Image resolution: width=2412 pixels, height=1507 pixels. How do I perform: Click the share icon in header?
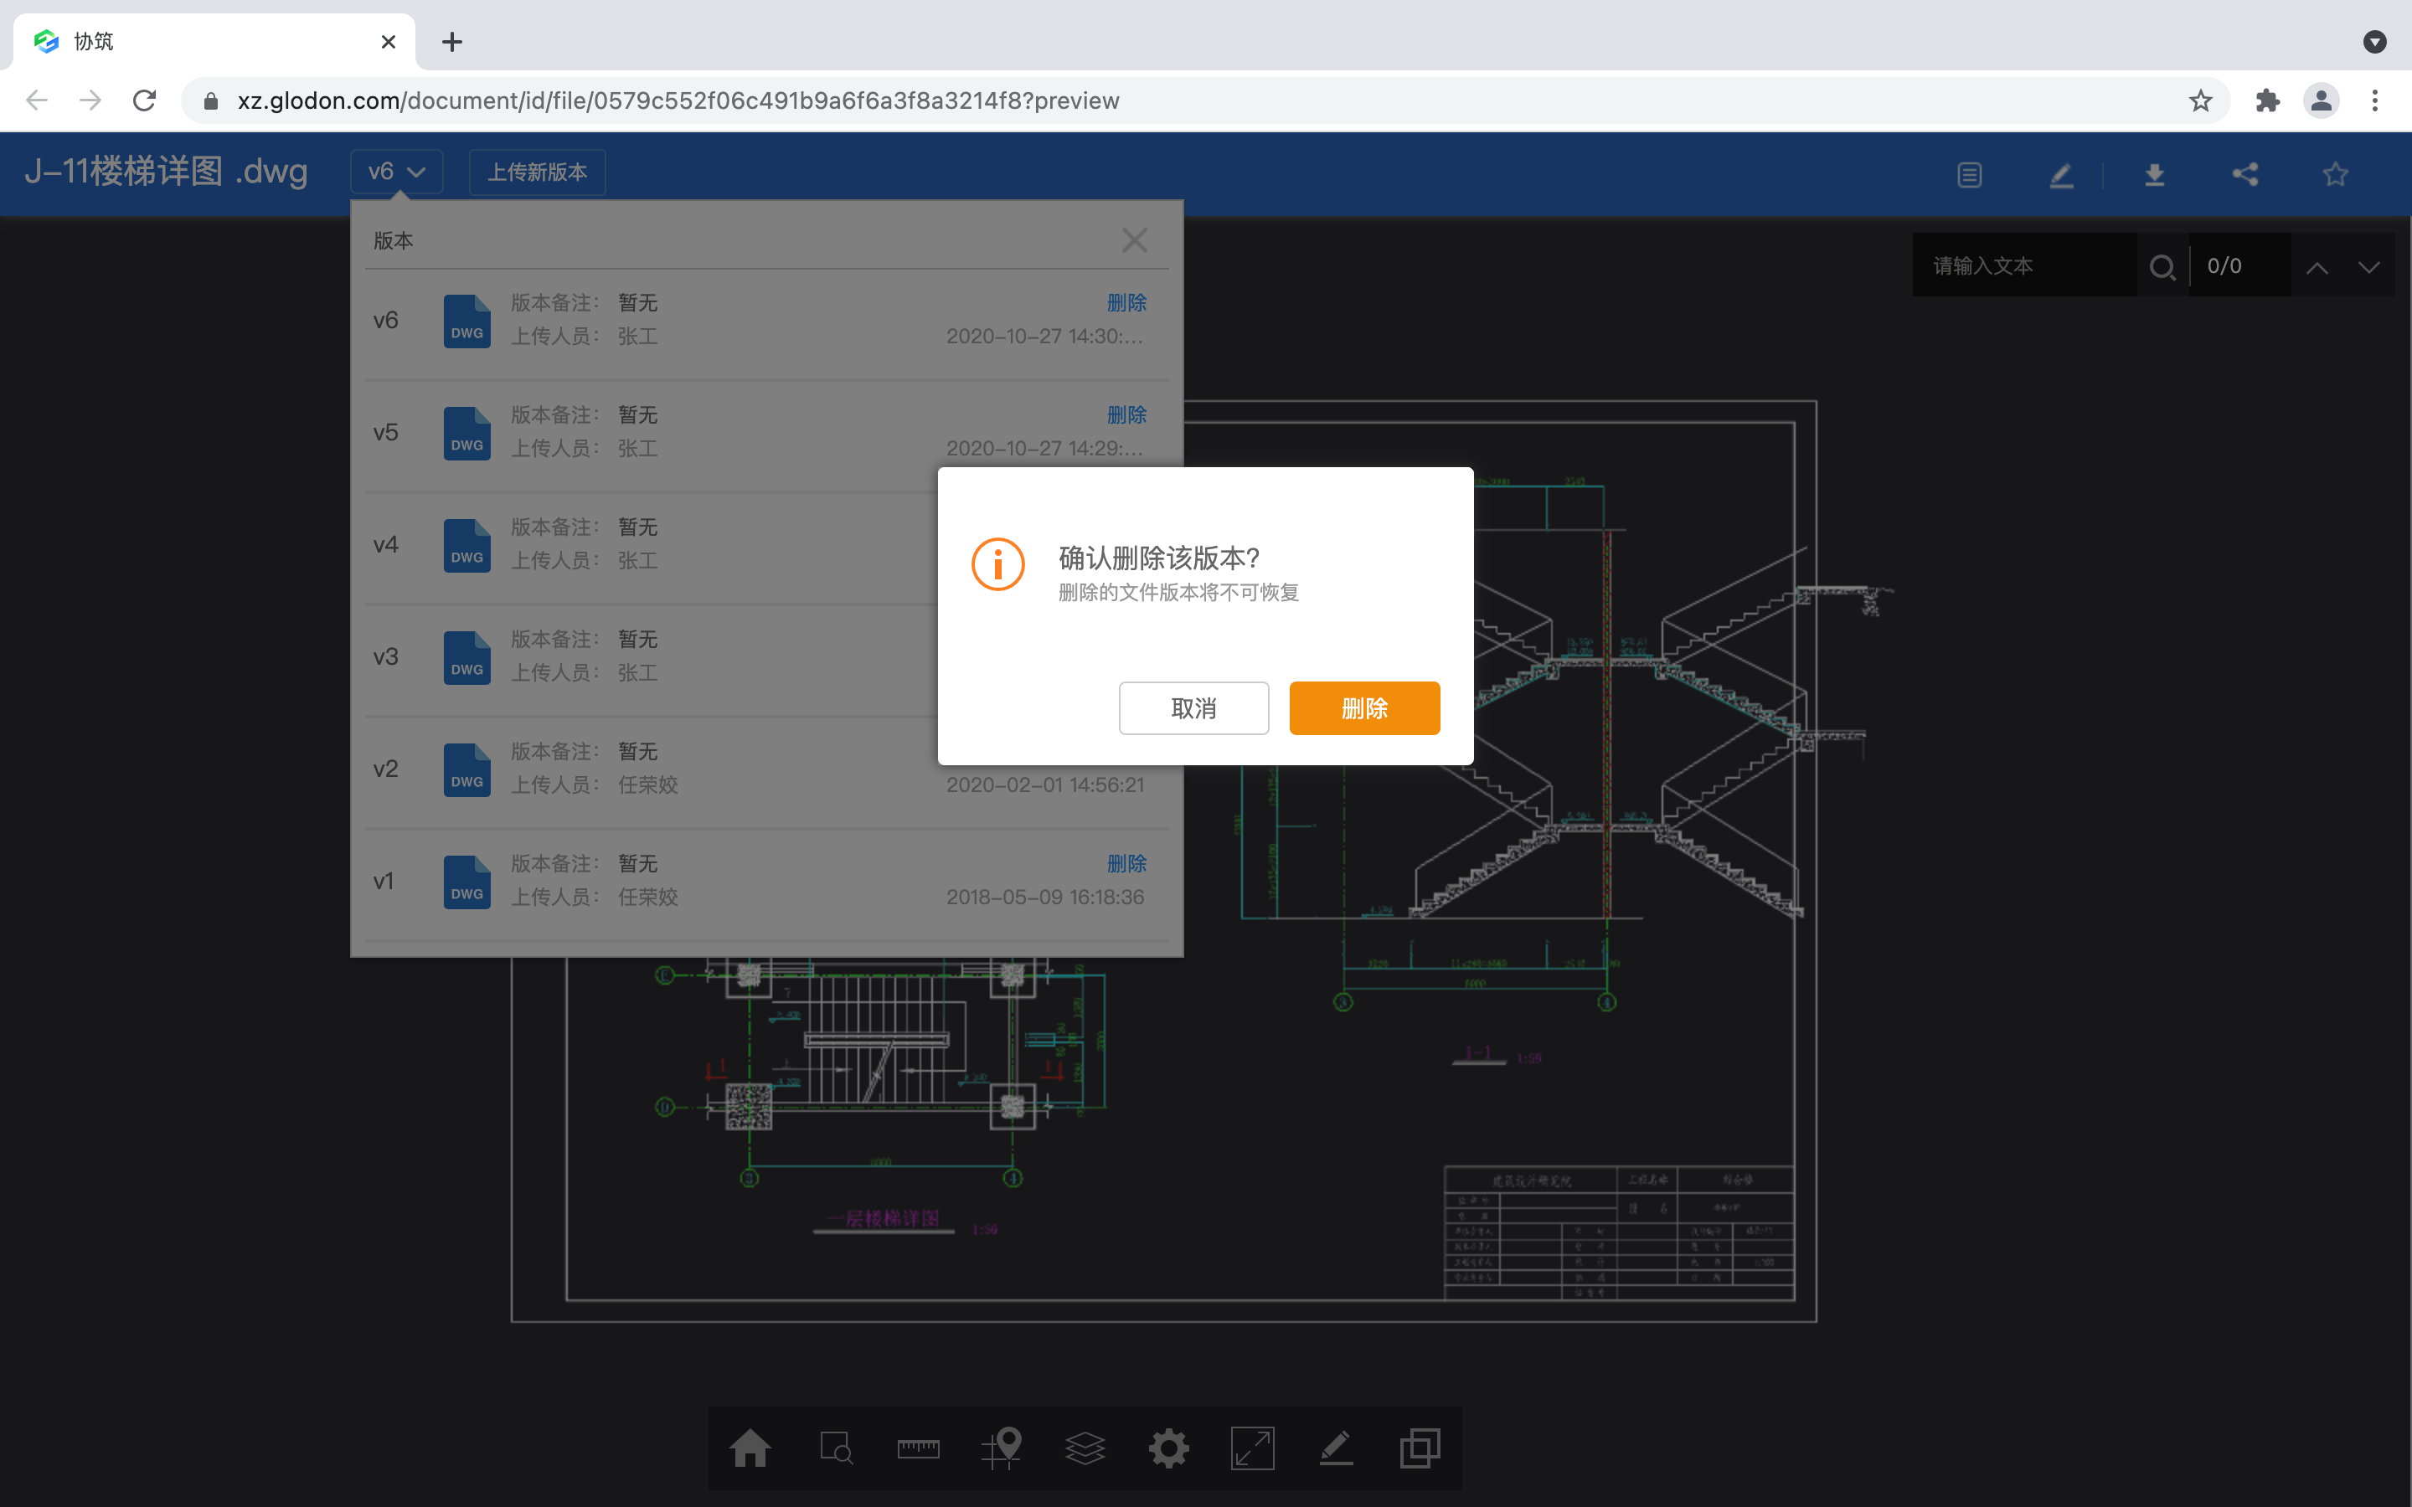(x=2244, y=176)
